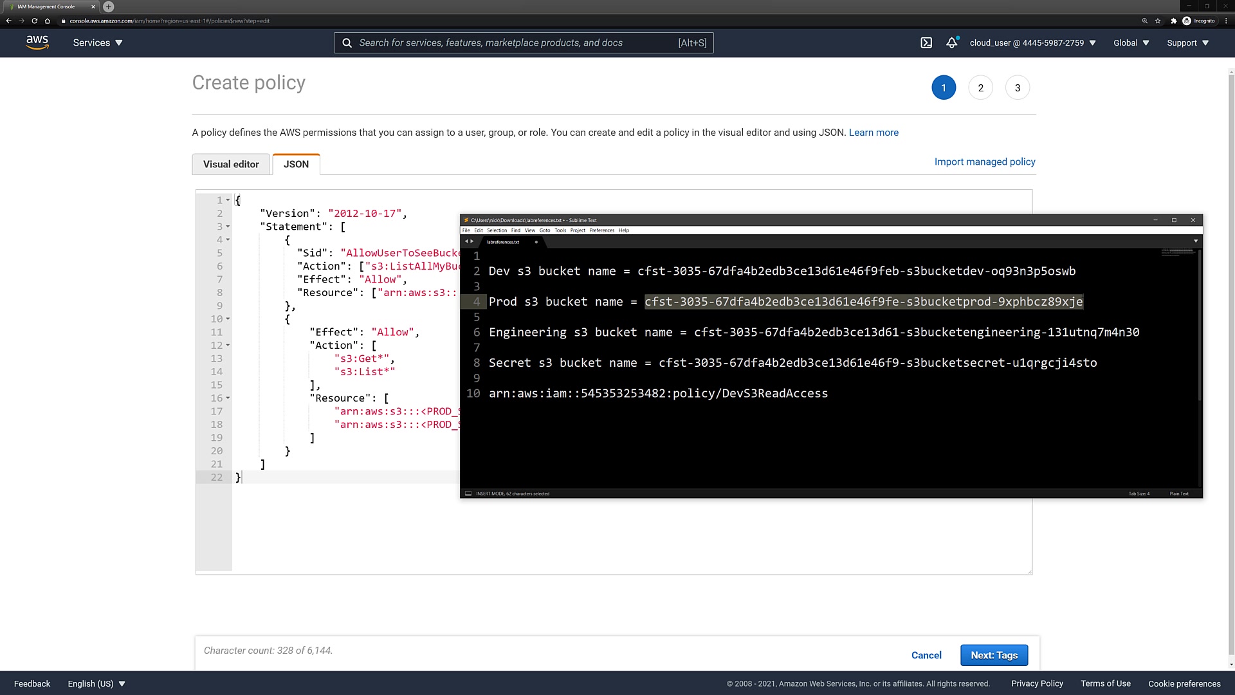Open the Global region dropdown
The height and width of the screenshot is (695, 1235).
[1131, 43]
